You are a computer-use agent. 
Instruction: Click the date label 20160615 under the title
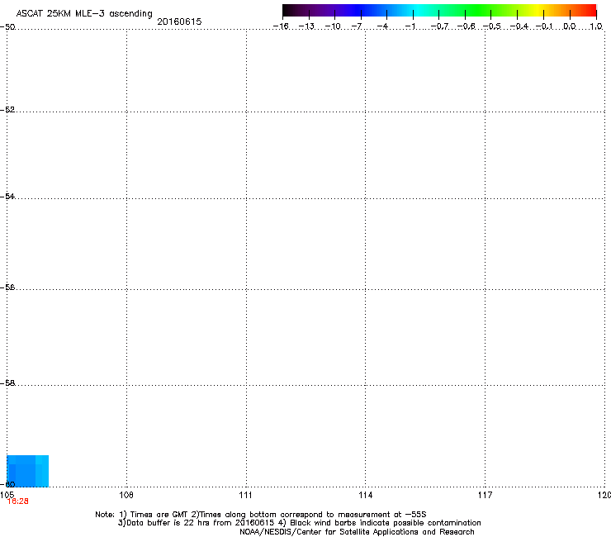pyautogui.click(x=179, y=21)
